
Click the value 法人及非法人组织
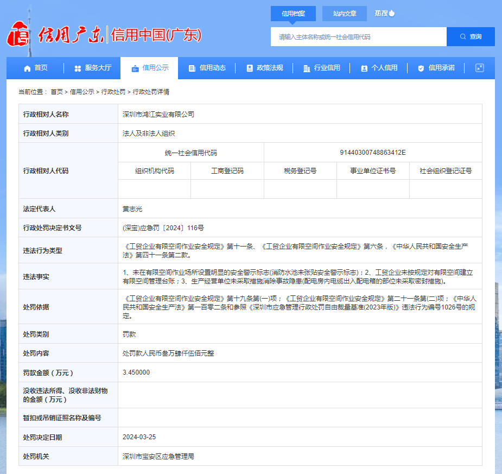click(149, 134)
